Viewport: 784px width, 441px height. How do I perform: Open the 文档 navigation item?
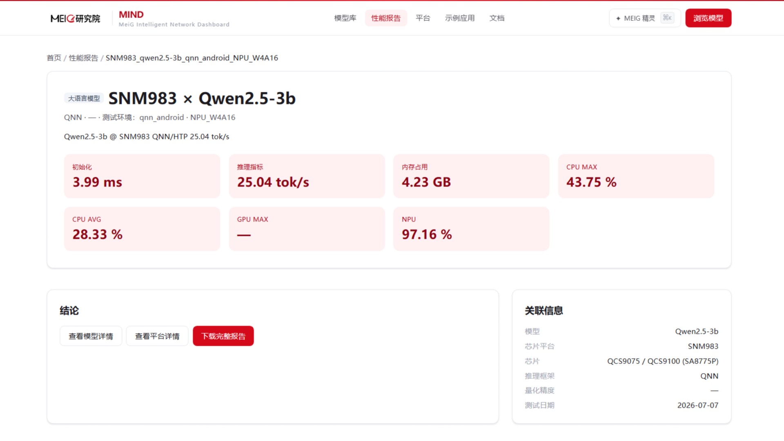pyautogui.click(x=497, y=18)
